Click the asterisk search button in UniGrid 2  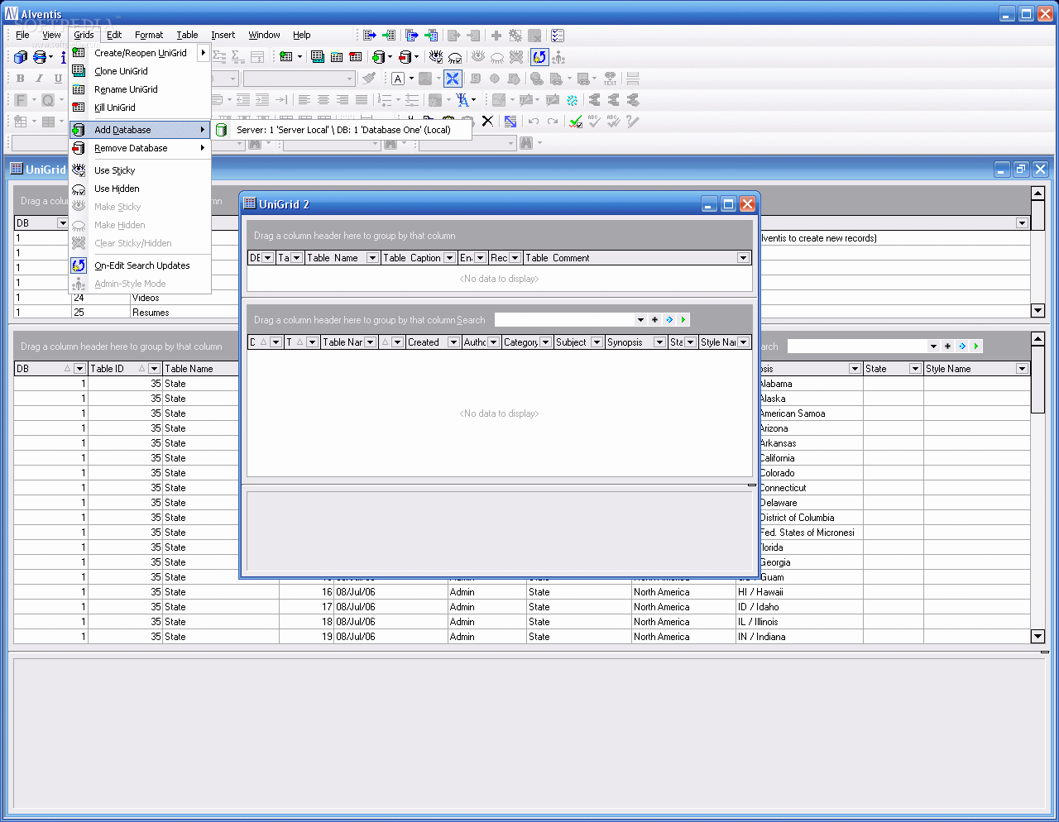pos(654,320)
